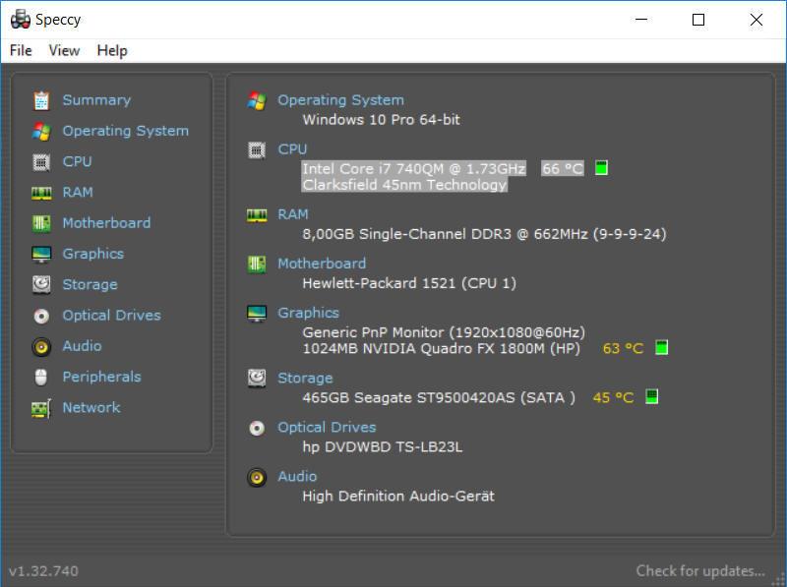The height and width of the screenshot is (587, 787).
Task: Select the Peripherals mouse icon in sidebar
Action: click(x=41, y=377)
